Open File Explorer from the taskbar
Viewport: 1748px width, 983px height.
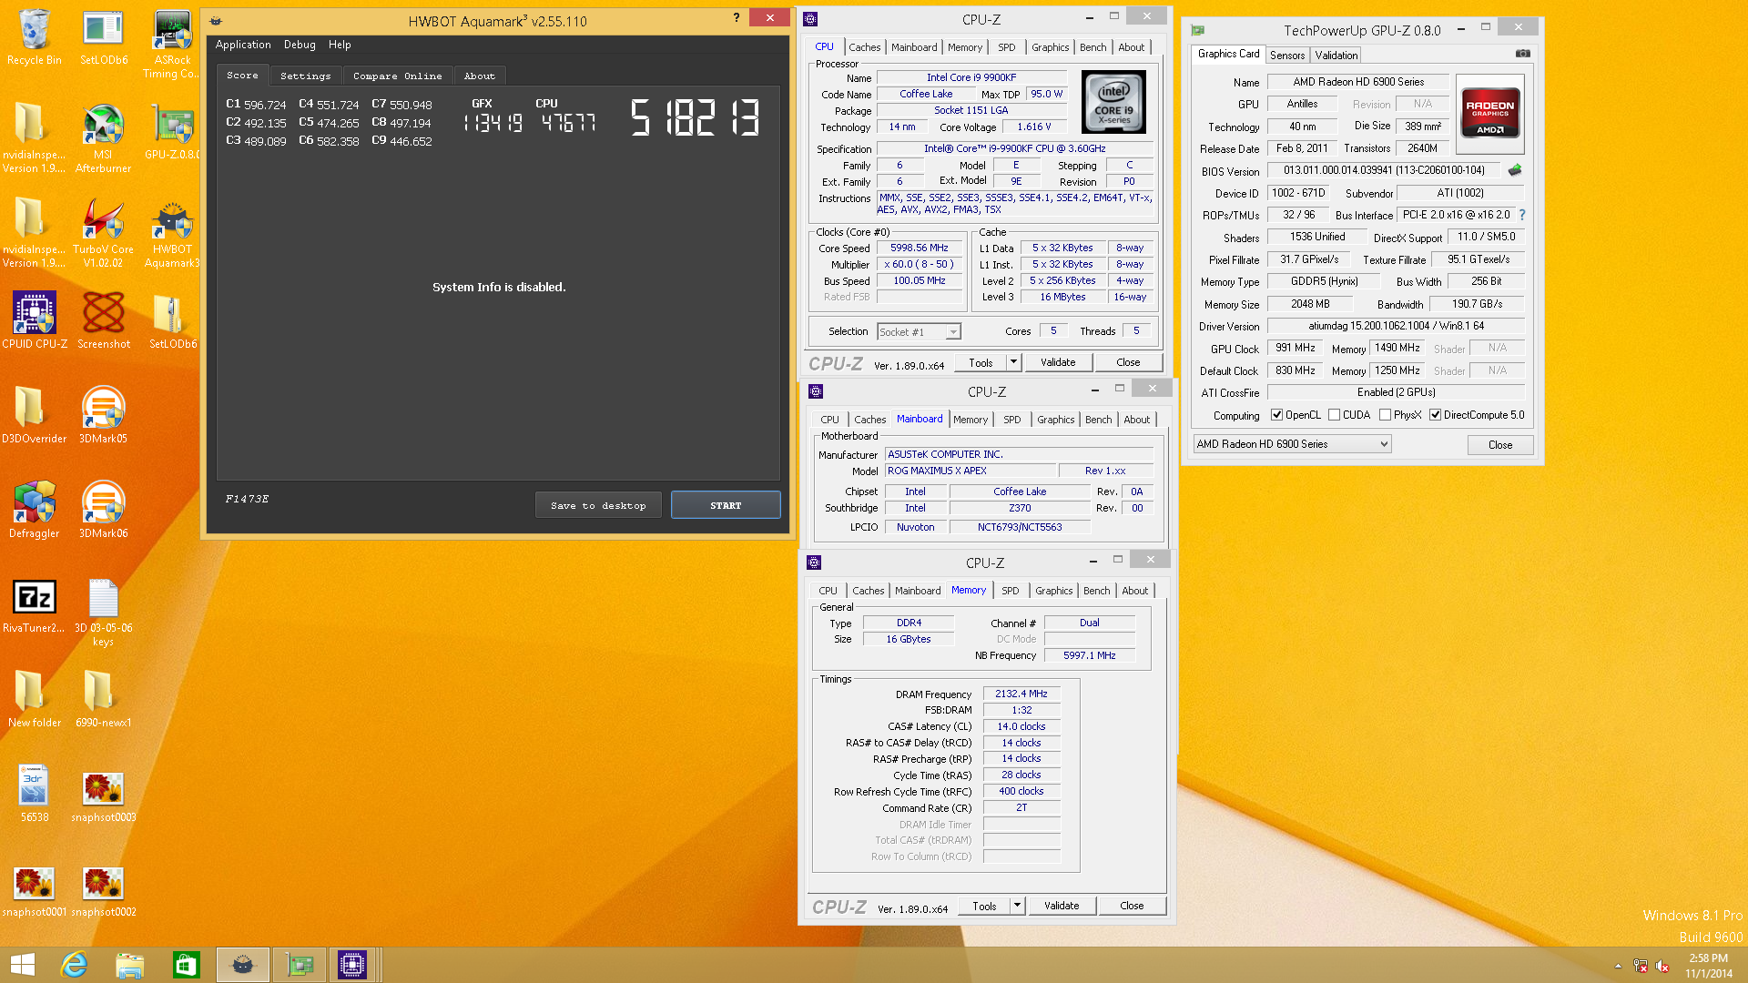click(x=130, y=965)
